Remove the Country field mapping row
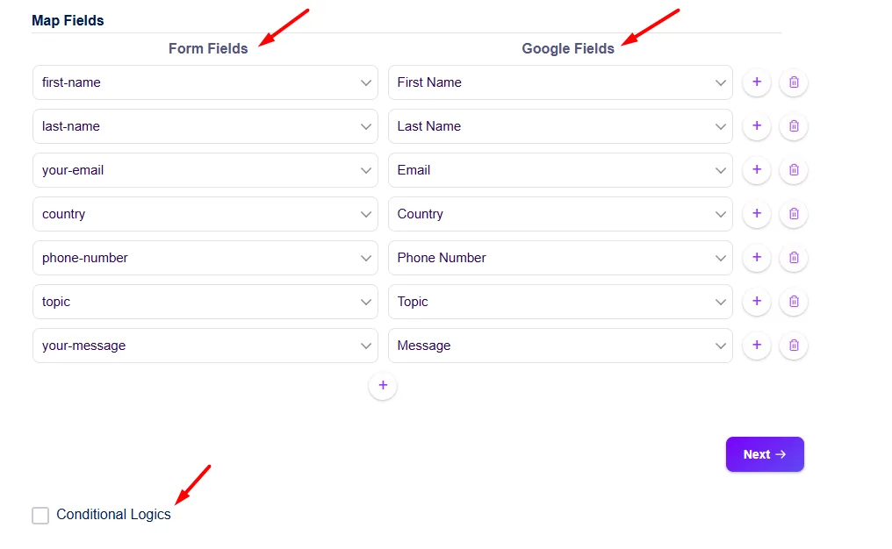 click(x=794, y=214)
